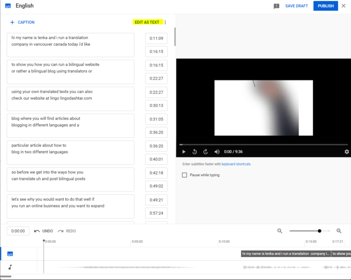
Task: Click the Redo button
Action: point(67,231)
